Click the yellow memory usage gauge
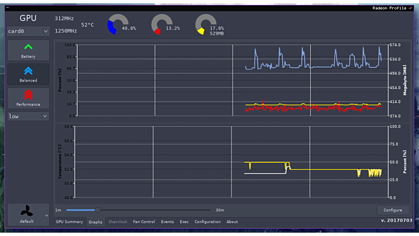 205,25
